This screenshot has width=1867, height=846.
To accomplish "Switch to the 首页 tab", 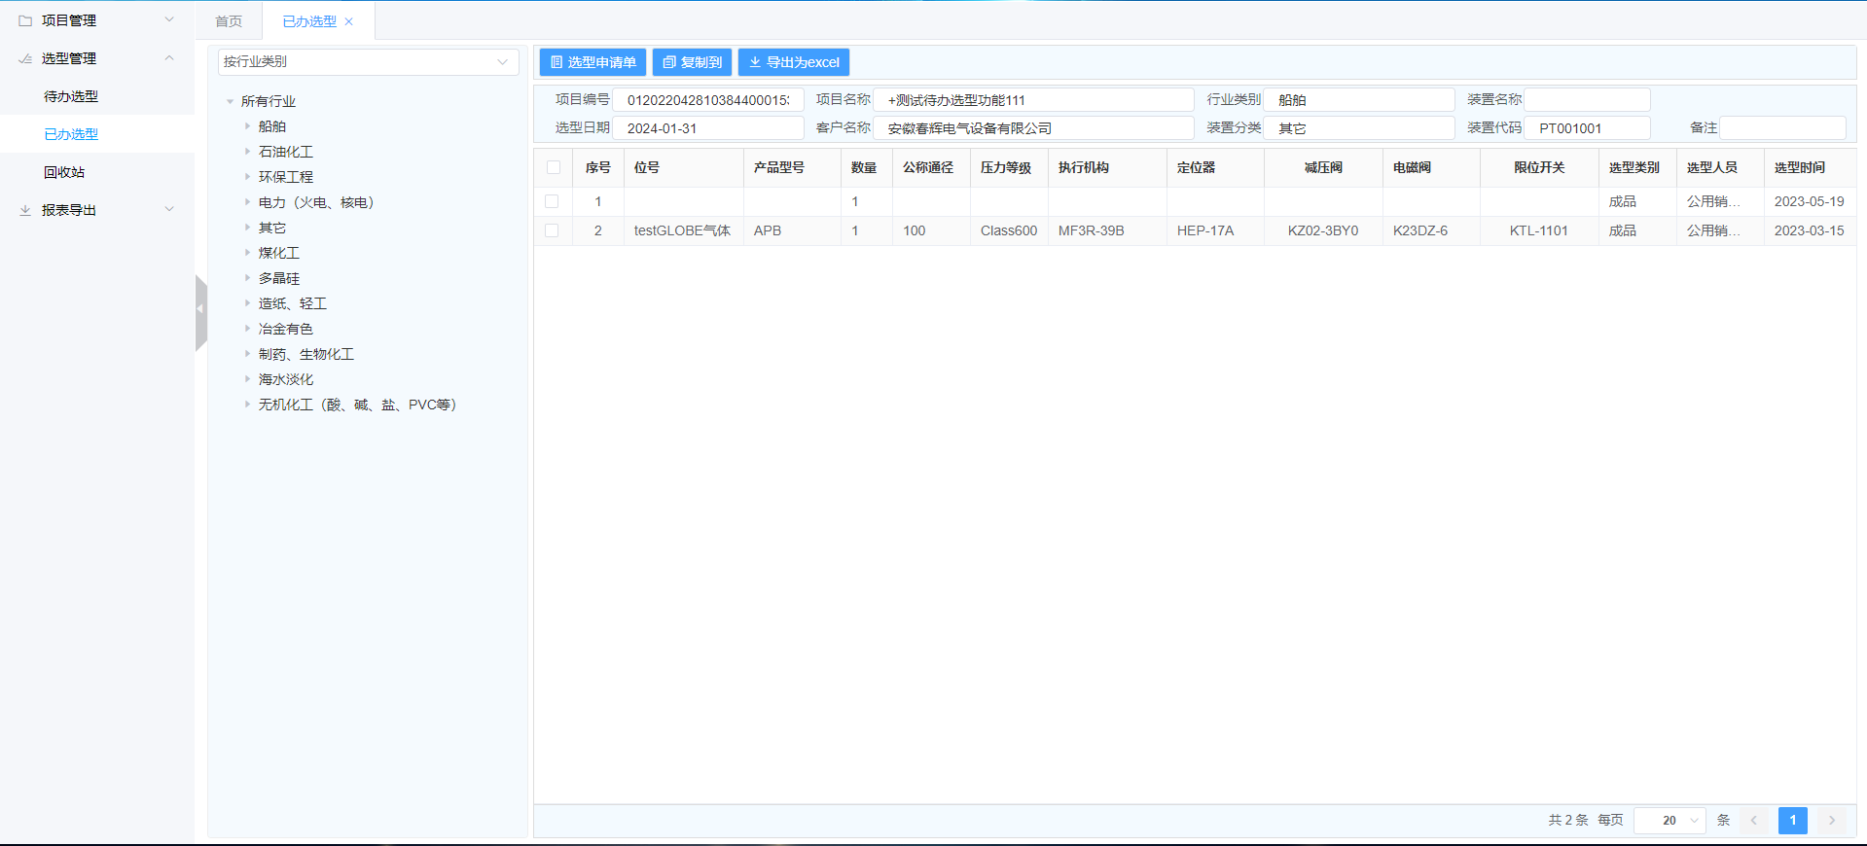I will point(229,21).
